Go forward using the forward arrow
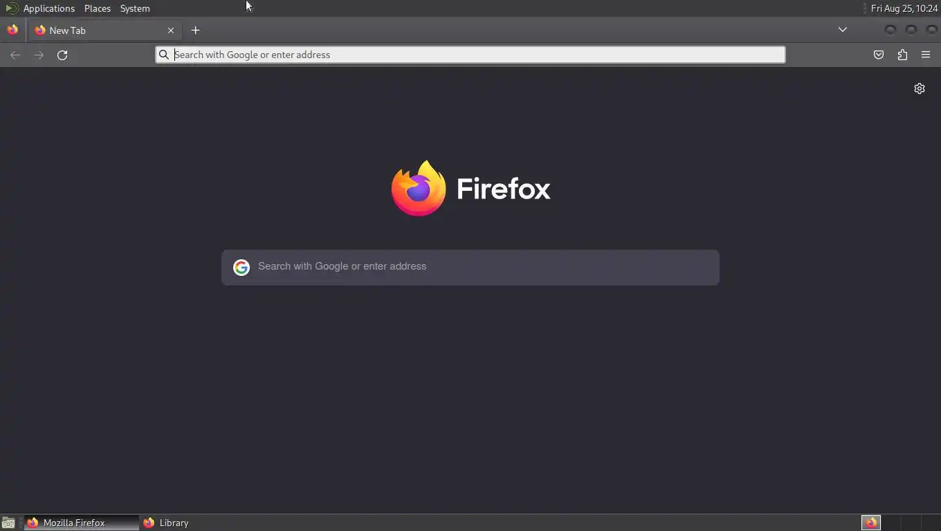This screenshot has height=531, width=941. click(39, 55)
